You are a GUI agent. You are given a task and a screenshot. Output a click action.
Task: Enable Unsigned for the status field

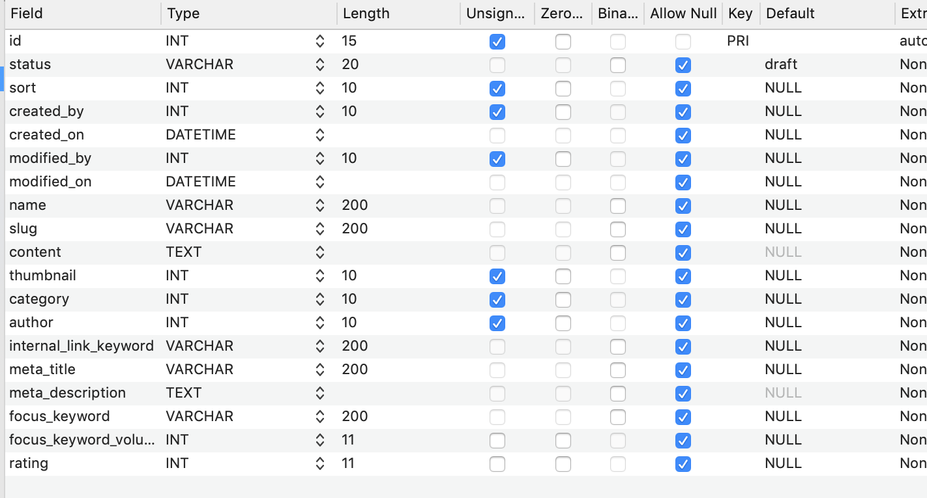(497, 65)
